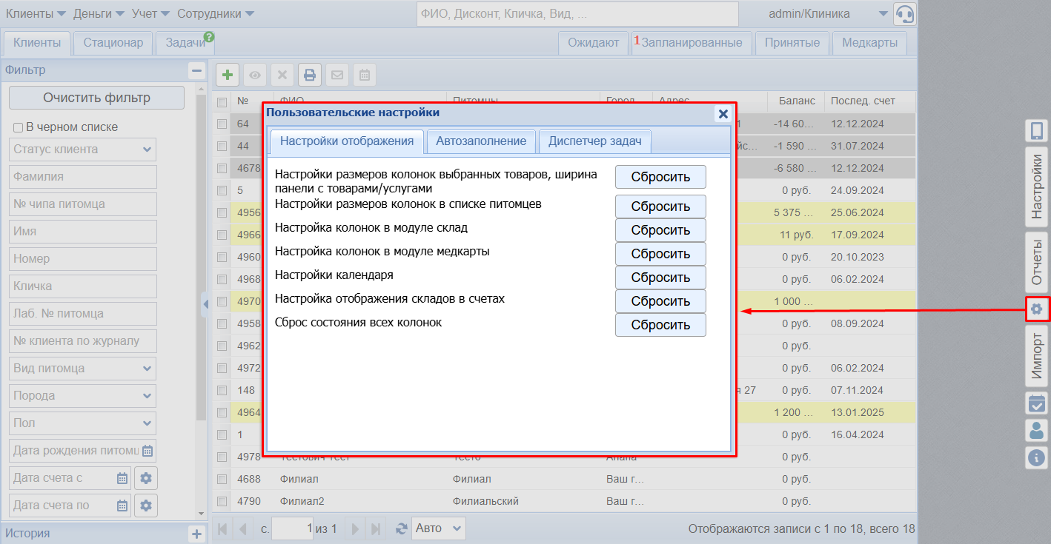Open the 'Авто' refresh interval dropdown
1051x544 pixels.
pyautogui.click(x=438, y=528)
